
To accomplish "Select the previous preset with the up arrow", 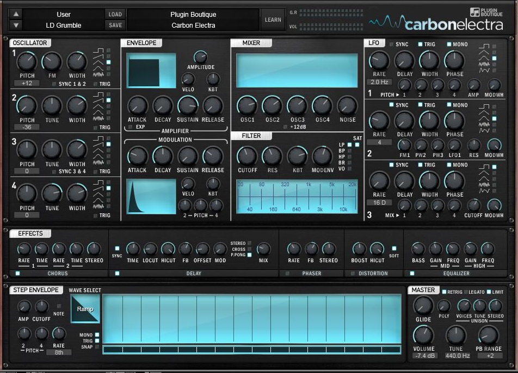I will [16, 14].
